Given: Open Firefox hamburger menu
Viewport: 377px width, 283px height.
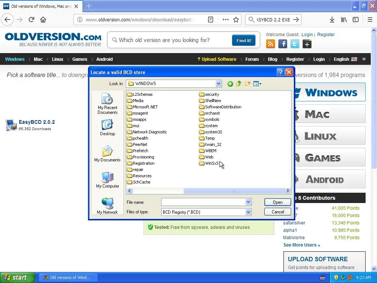Looking at the screenshot, I should 370,20.
